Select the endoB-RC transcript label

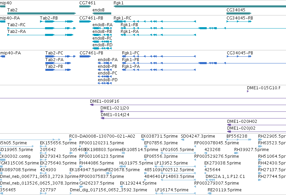[x=102, y=38]
